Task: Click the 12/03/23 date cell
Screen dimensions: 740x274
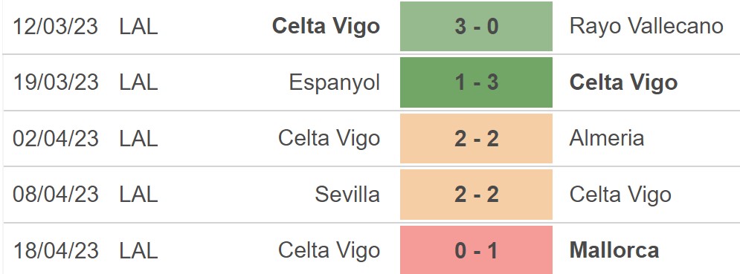Action: click(x=55, y=27)
